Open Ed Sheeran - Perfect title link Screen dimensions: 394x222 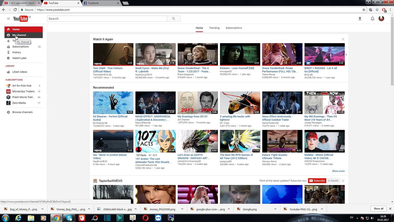coord(110,118)
